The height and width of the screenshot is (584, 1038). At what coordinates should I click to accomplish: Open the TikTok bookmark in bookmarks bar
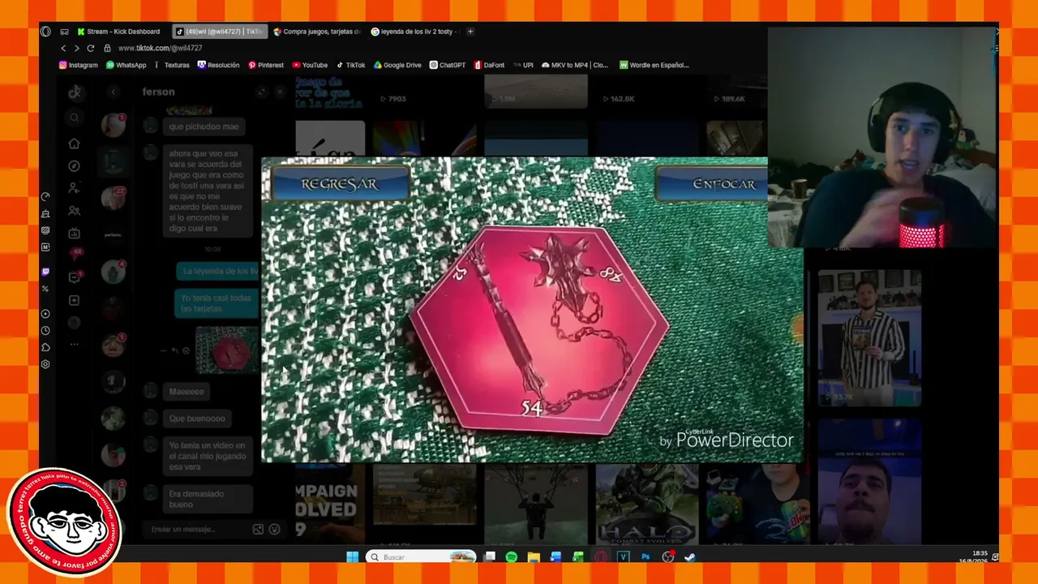pyautogui.click(x=350, y=65)
